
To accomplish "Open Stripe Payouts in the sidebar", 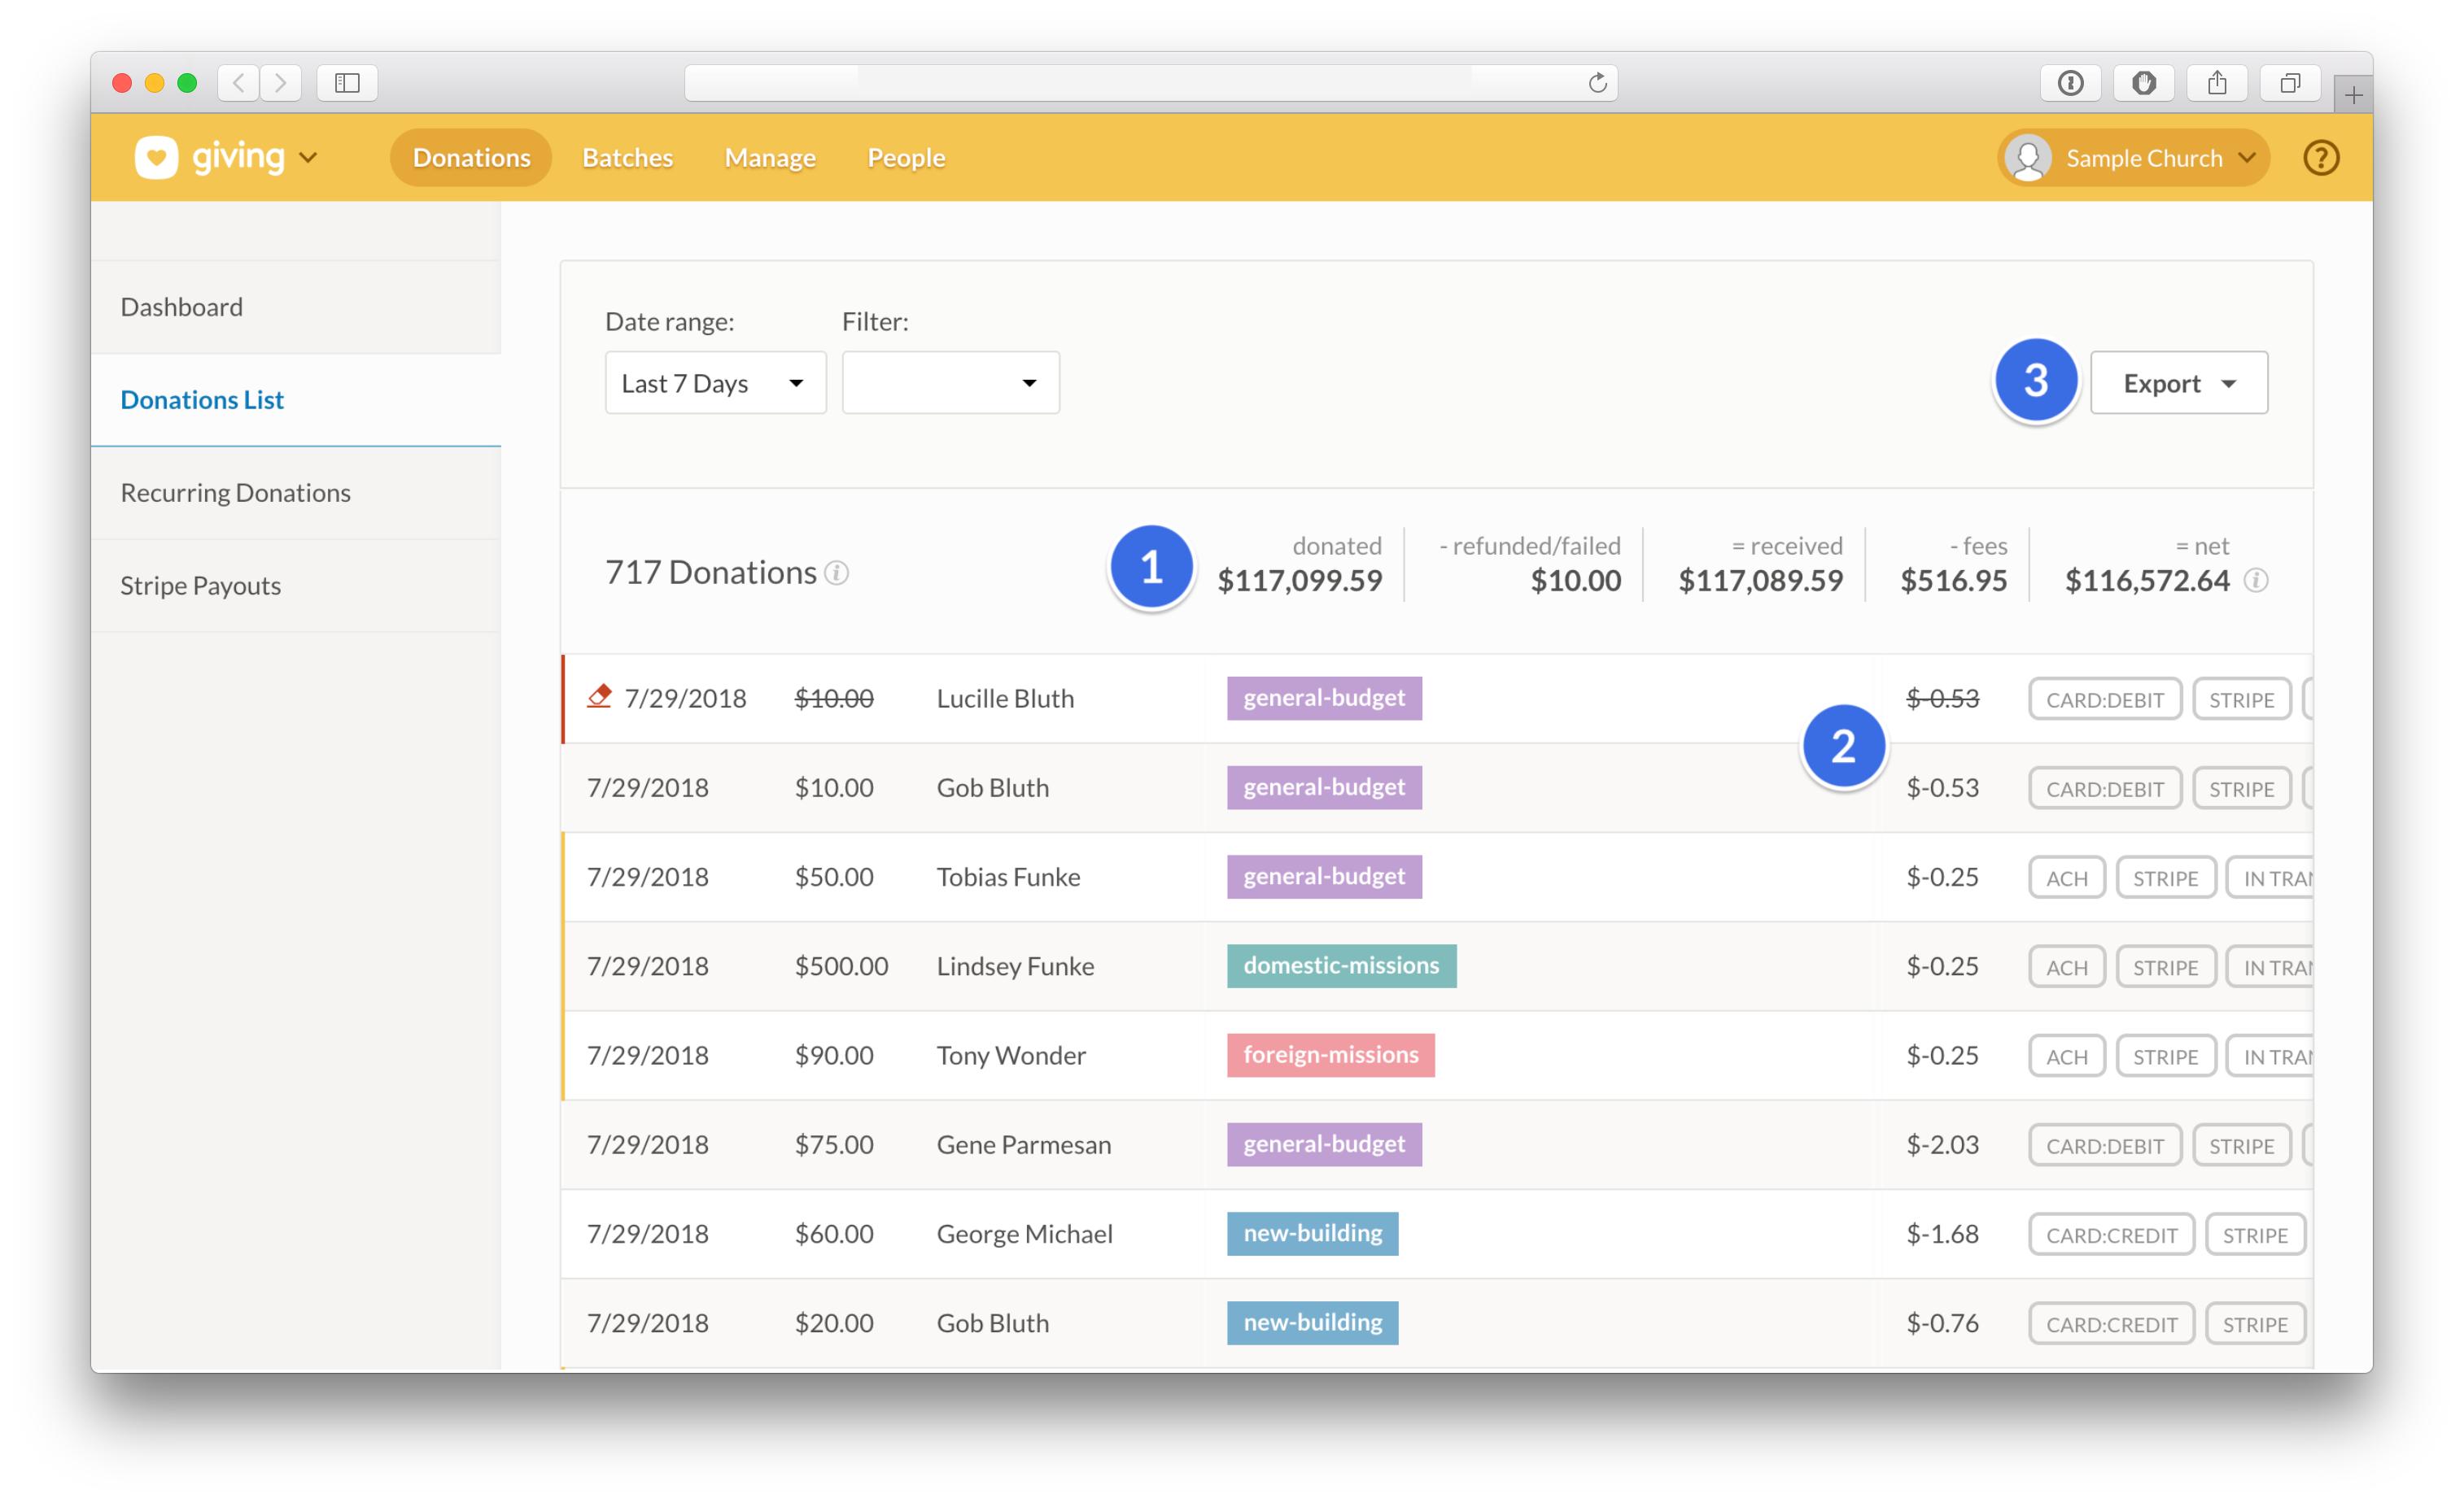I will coord(200,586).
